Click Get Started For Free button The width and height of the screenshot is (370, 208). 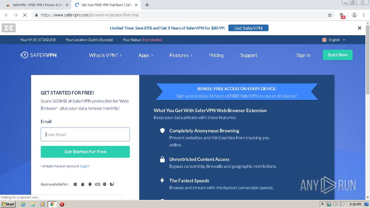(x=85, y=152)
